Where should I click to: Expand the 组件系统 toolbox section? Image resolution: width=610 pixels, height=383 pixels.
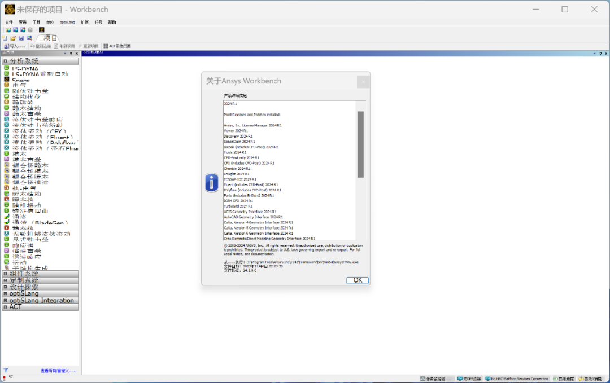click(5, 274)
